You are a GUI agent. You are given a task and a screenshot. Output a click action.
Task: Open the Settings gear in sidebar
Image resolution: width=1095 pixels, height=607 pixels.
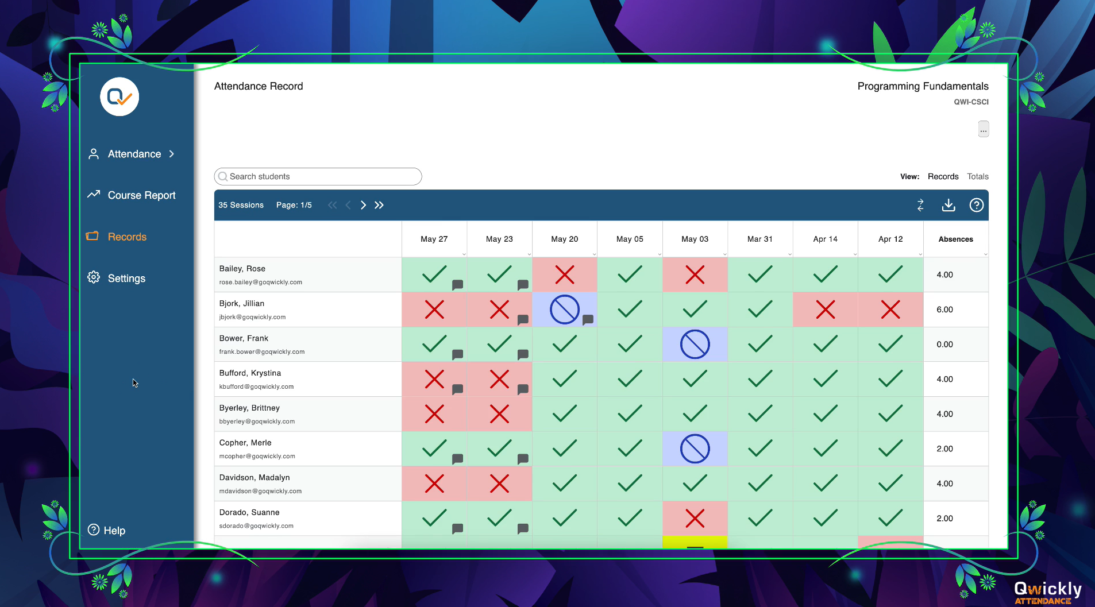(x=94, y=278)
